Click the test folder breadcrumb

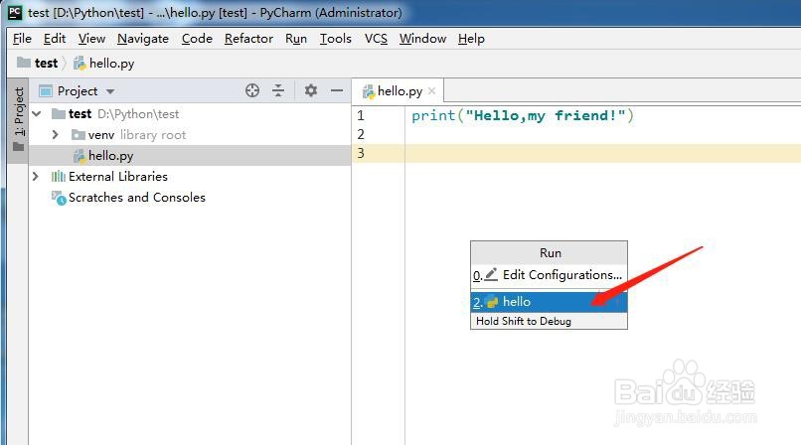(x=38, y=64)
